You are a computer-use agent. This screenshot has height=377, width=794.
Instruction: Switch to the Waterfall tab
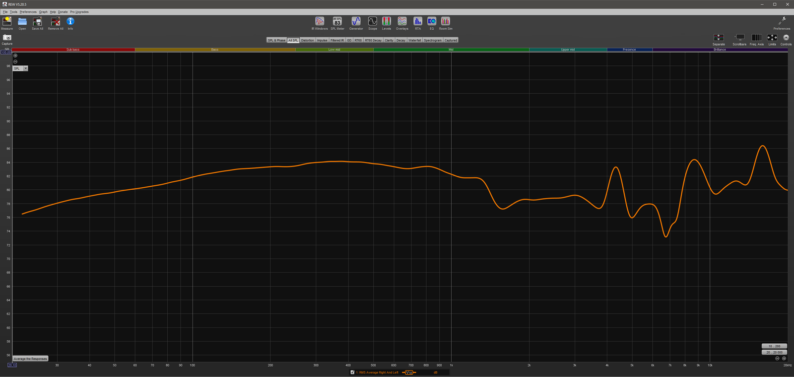pos(414,40)
